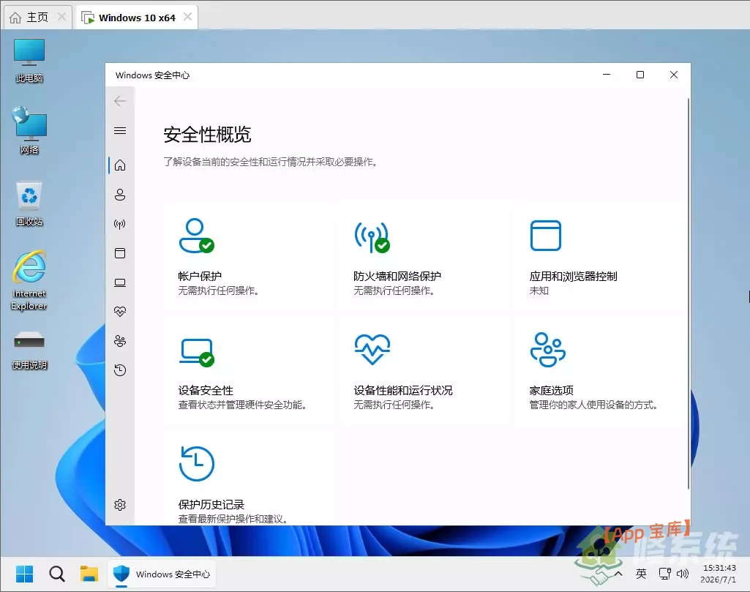Open device security laptop sidebar icon

pyautogui.click(x=120, y=282)
